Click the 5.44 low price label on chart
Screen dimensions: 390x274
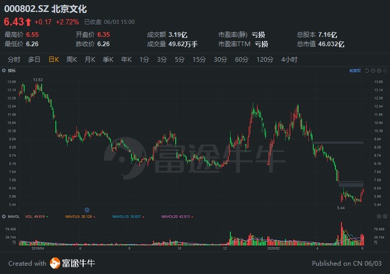[341, 208]
